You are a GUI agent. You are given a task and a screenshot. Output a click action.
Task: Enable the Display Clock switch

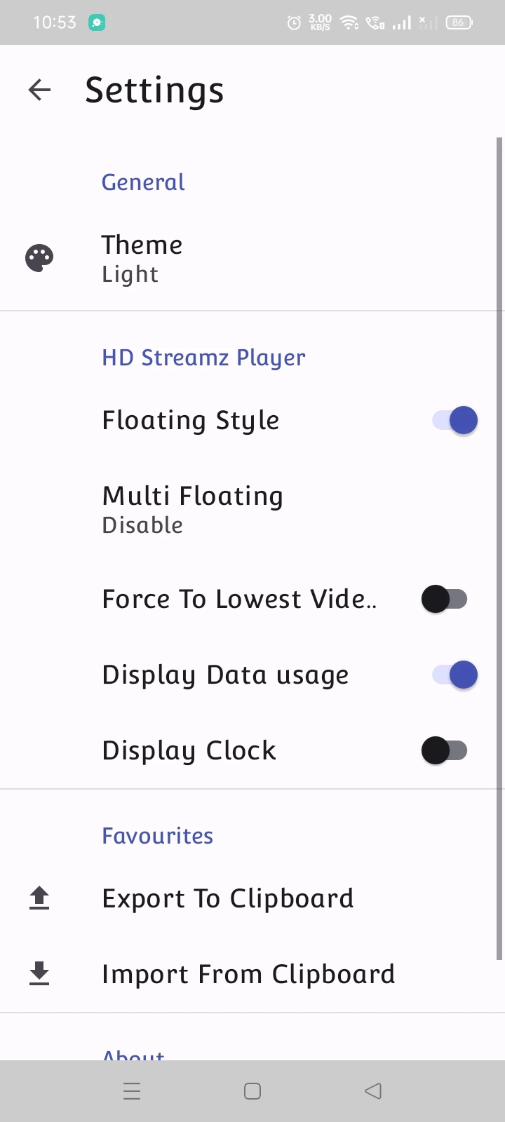tap(445, 750)
